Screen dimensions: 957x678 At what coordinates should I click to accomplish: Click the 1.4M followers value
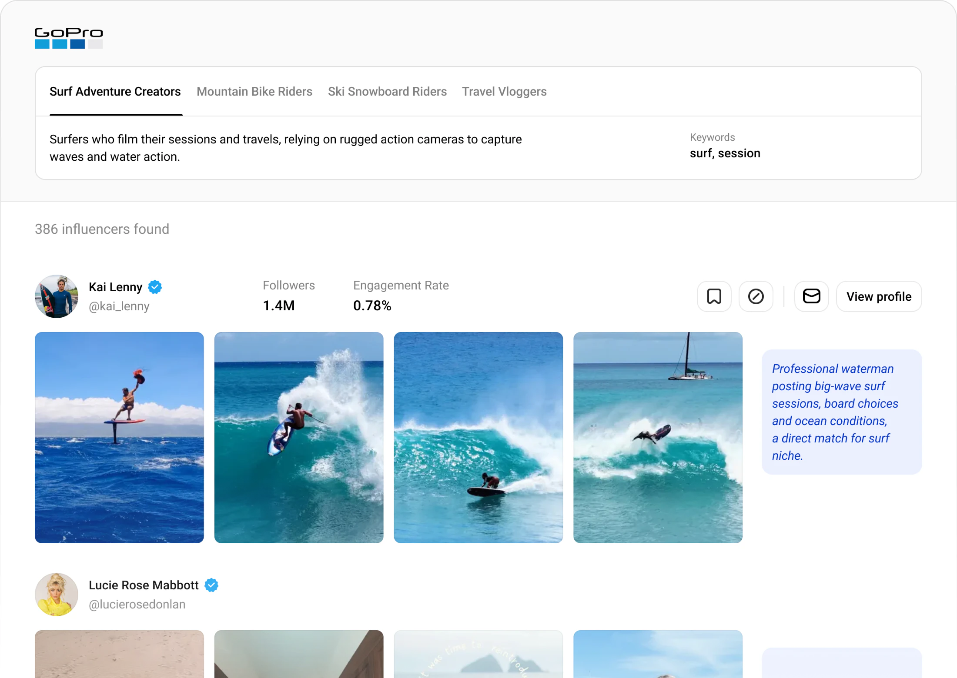(279, 306)
